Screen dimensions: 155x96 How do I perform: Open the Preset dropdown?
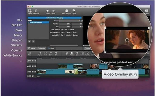(x=70, y=21)
